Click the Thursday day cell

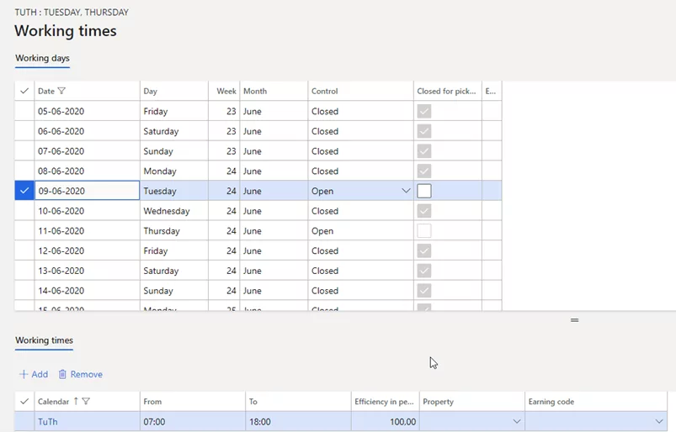click(x=174, y=230)
